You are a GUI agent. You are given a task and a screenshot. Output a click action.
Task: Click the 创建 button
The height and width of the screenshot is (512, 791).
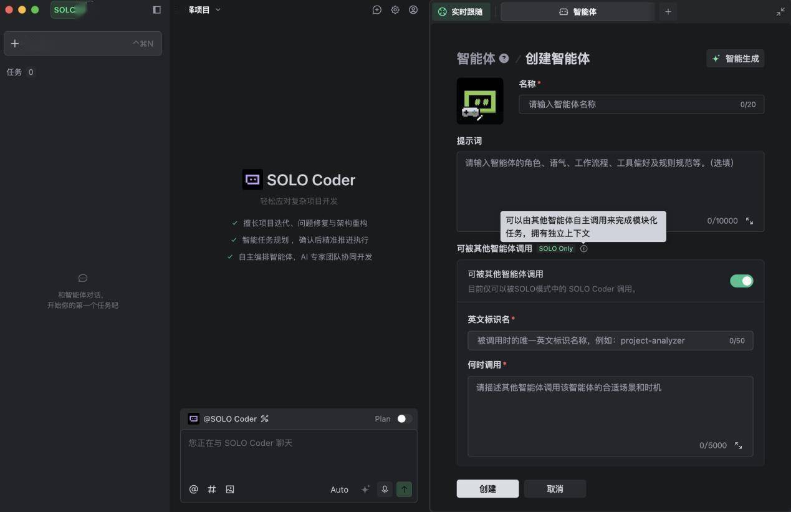point(487,489)
